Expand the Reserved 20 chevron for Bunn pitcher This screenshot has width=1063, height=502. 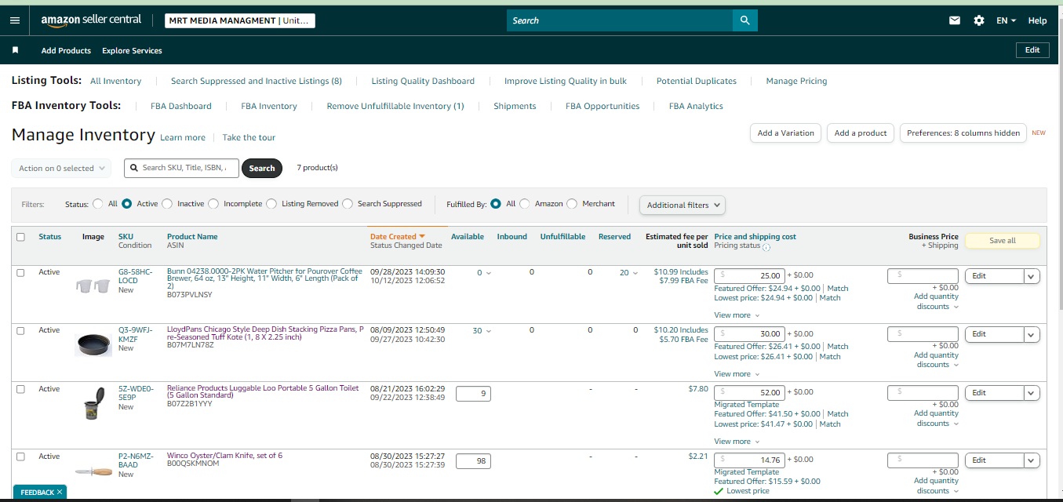pyautogui.click(x=635, y=273)
